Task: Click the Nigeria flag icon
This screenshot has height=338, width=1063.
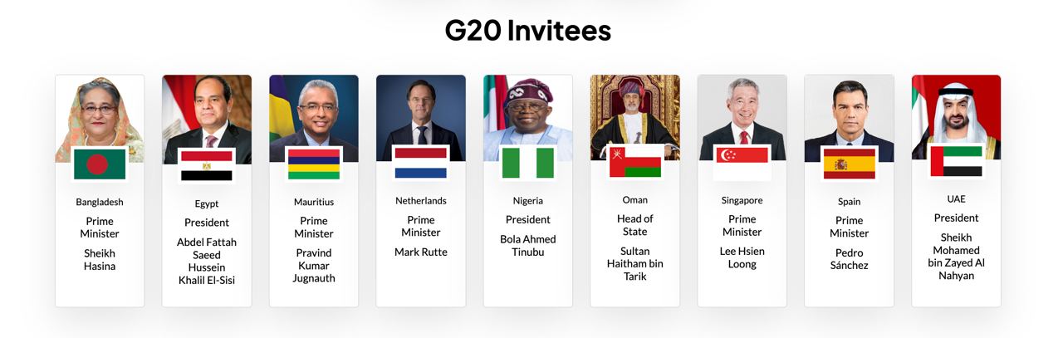Action: 528,163
